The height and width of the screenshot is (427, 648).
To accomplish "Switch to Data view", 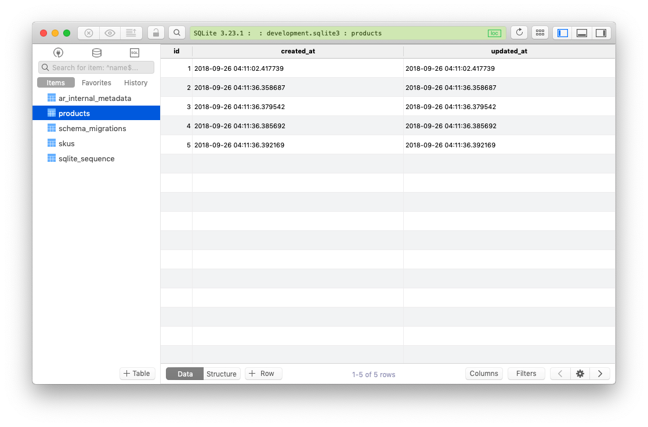I will (x=184, y=374).
